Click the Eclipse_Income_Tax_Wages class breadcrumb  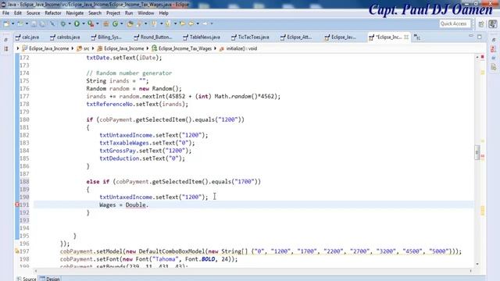pyautogui.click(x=182, y=48)
